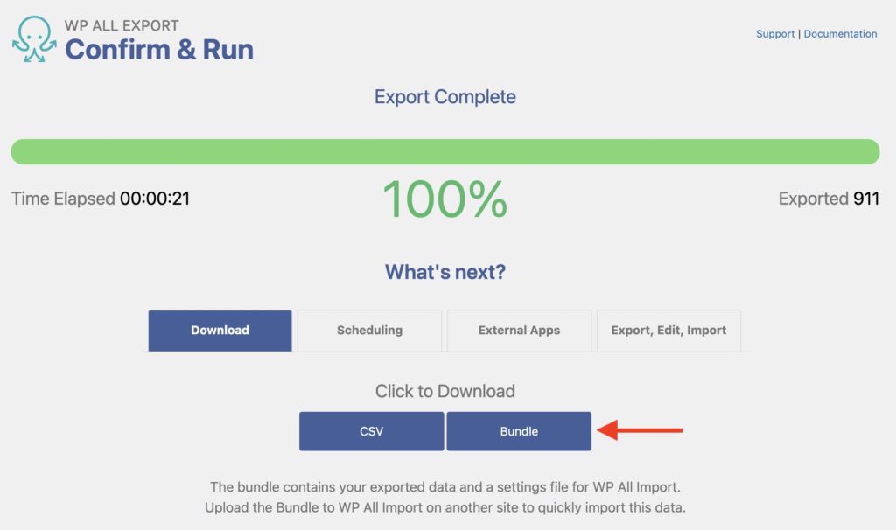Click the What's next heading
Image resolution: width=896 pixels, height=530 pixels.
click(446, 272)
